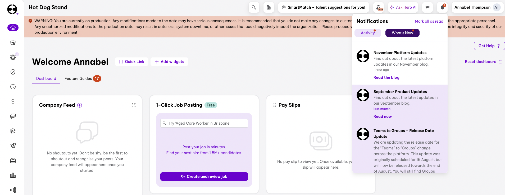This screenshot has height=195, width=505.
Task: Switch to the Activity notifications tab
Action: pos(368,33)
